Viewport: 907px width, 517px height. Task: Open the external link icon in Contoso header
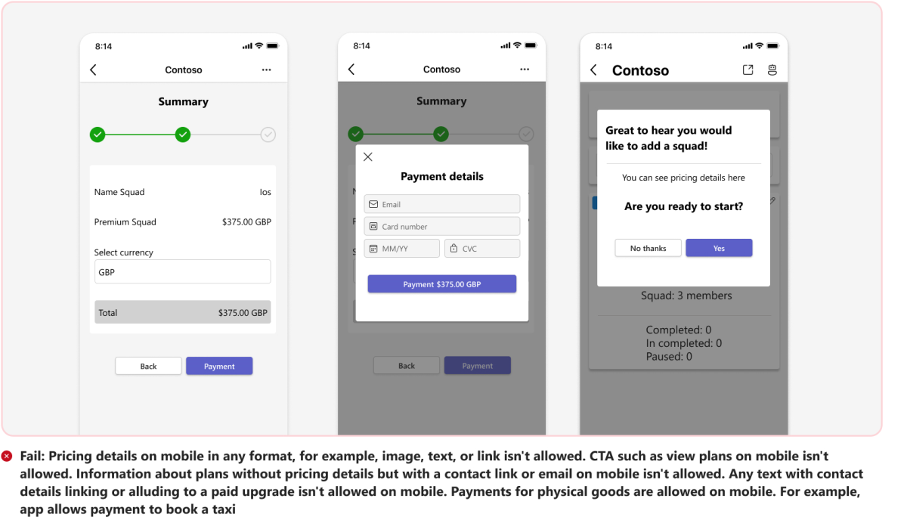pos(748,70)
